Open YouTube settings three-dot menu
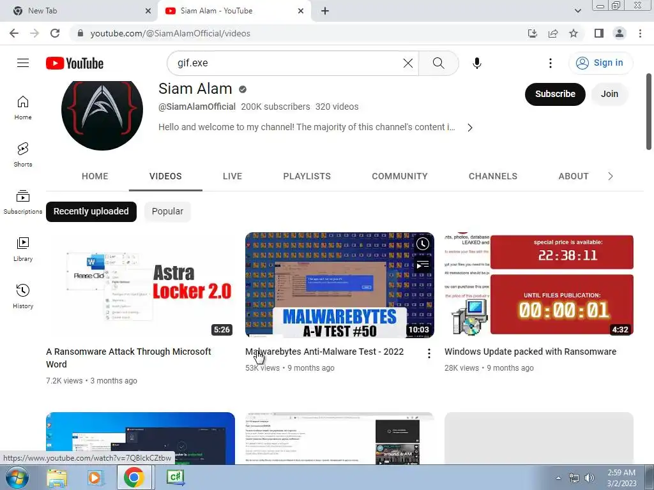Viewport: 654px width, 490px height. pos(551,63)
